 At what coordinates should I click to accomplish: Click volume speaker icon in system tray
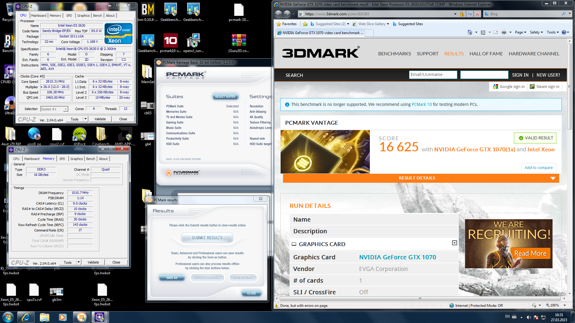pyautogui.click(x=529, y=317)
